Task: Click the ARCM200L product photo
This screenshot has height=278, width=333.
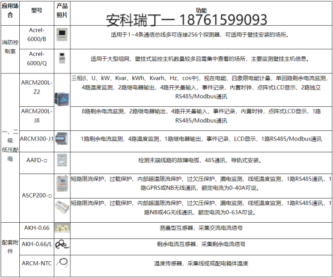Action: (x=62, y=99)
